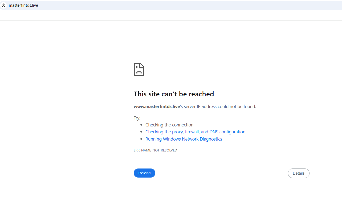Click the 'Try:' label

tap(137, 118)
